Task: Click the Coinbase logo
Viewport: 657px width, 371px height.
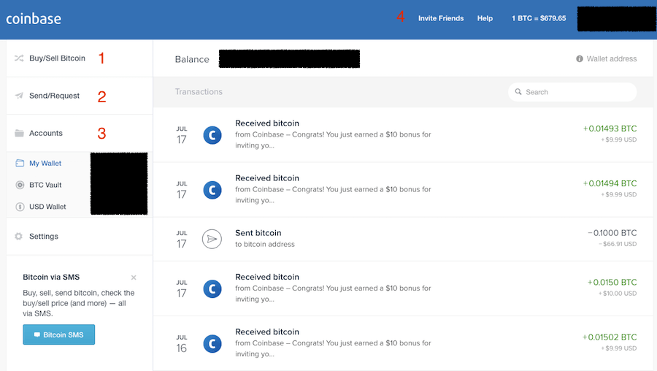Action: click(34, 19)
